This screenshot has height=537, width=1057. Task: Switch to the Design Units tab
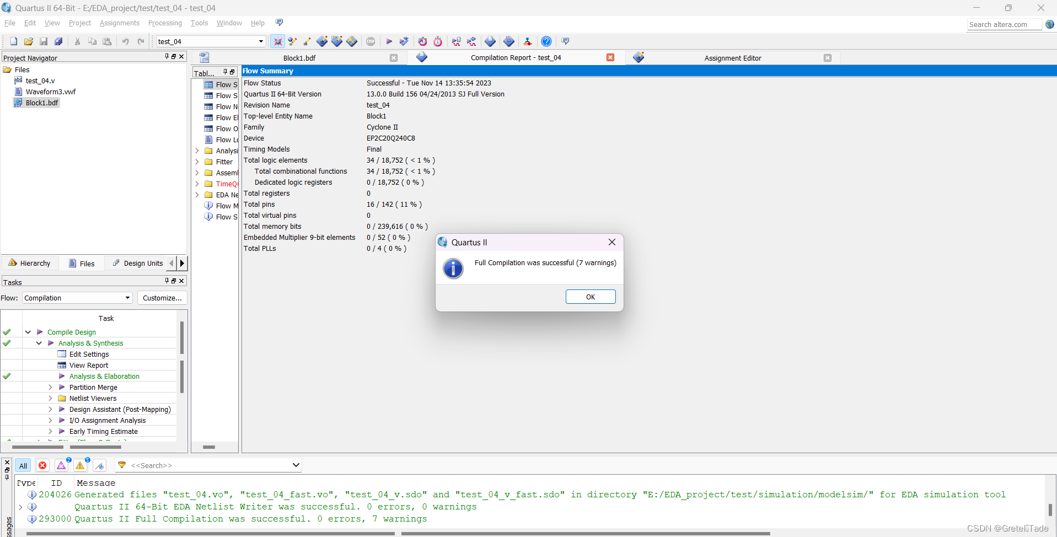(138, 263)
